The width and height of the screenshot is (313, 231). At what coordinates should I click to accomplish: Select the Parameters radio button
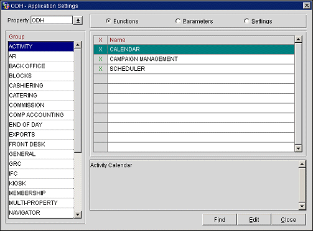point(178,21)
